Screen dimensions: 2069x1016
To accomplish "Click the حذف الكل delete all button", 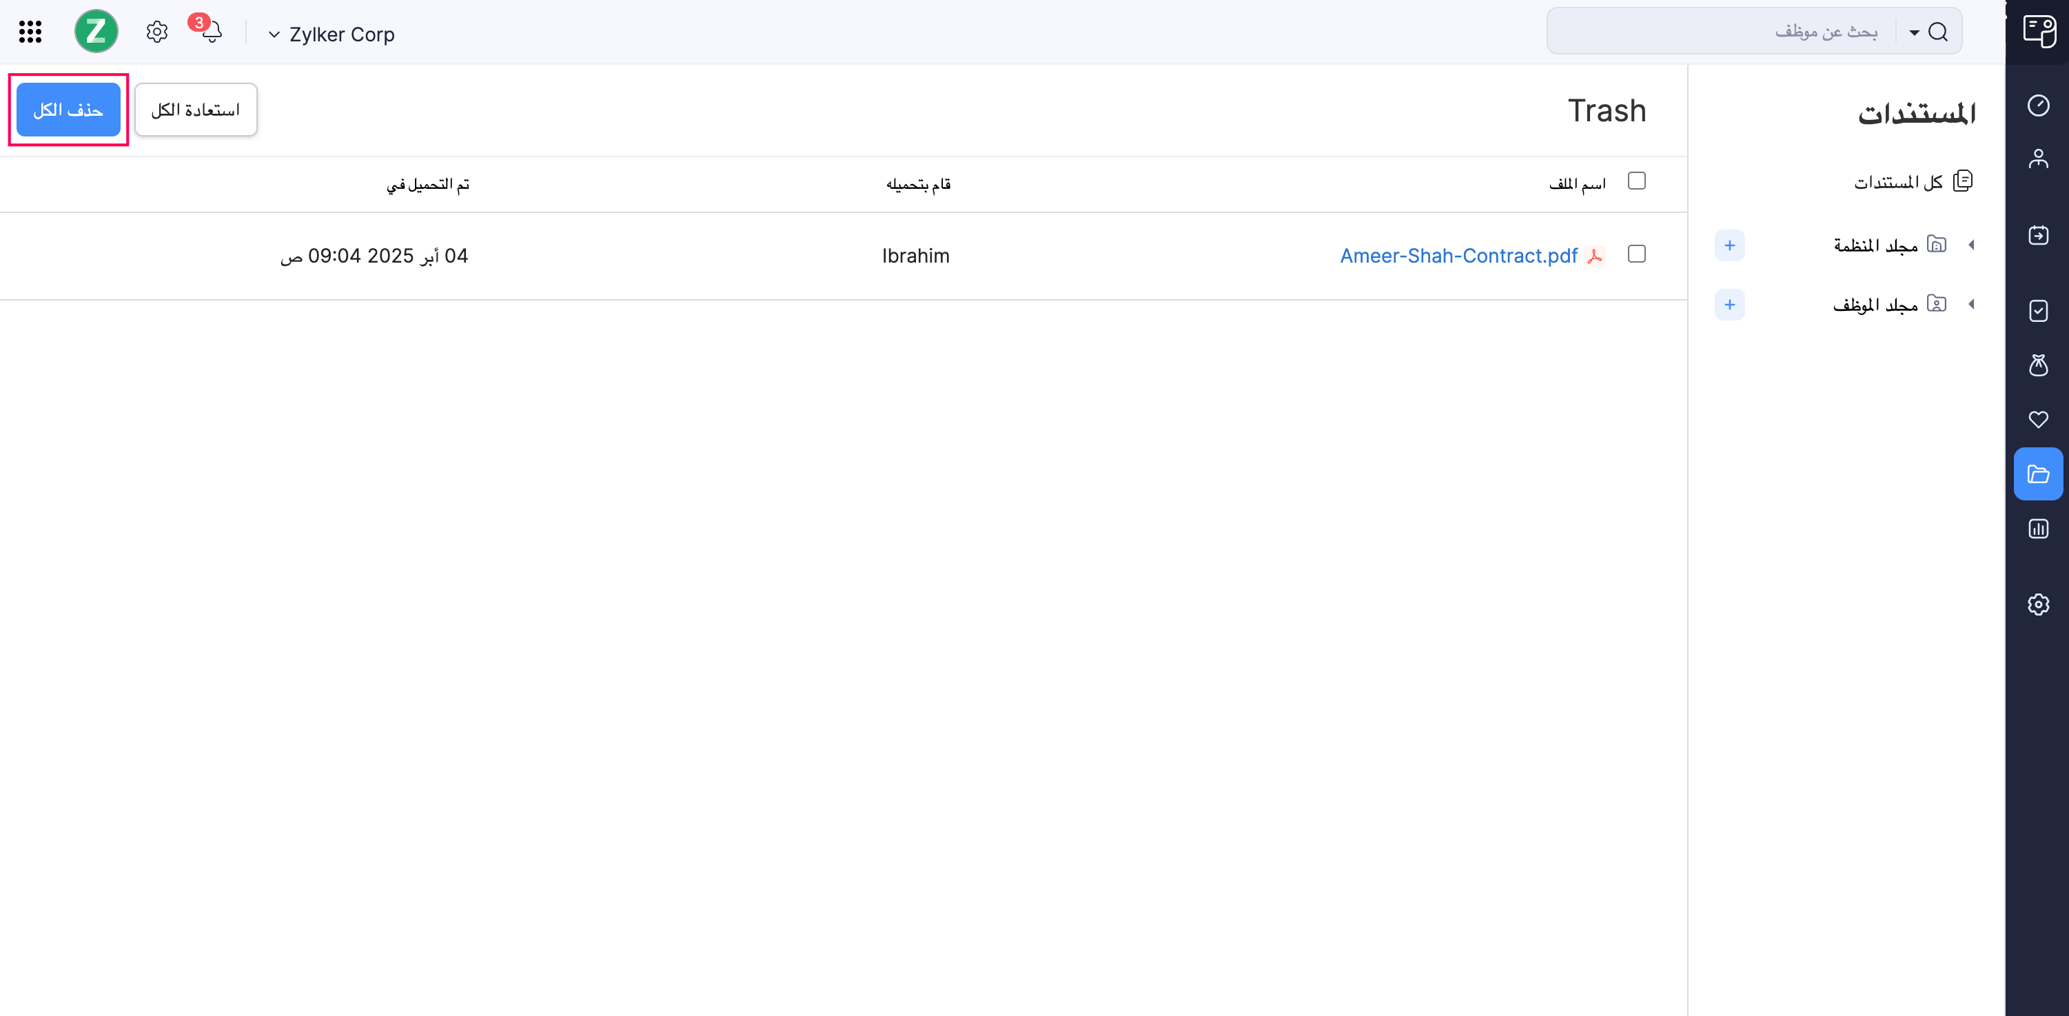I will [68, 110].
